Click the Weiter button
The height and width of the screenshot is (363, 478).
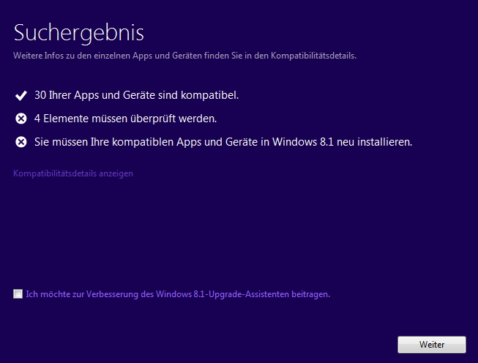(432, 345)
